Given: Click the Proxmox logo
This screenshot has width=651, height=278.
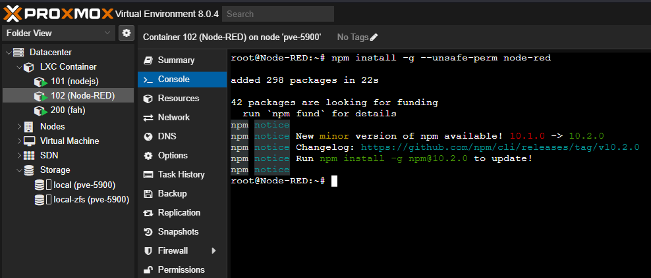Looking at the screenshot, I should tap(57, 13).
